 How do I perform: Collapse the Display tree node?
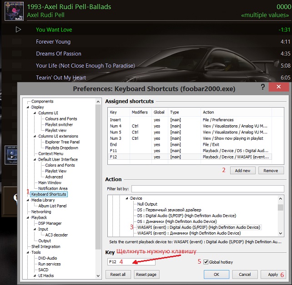tap(28, 107)
